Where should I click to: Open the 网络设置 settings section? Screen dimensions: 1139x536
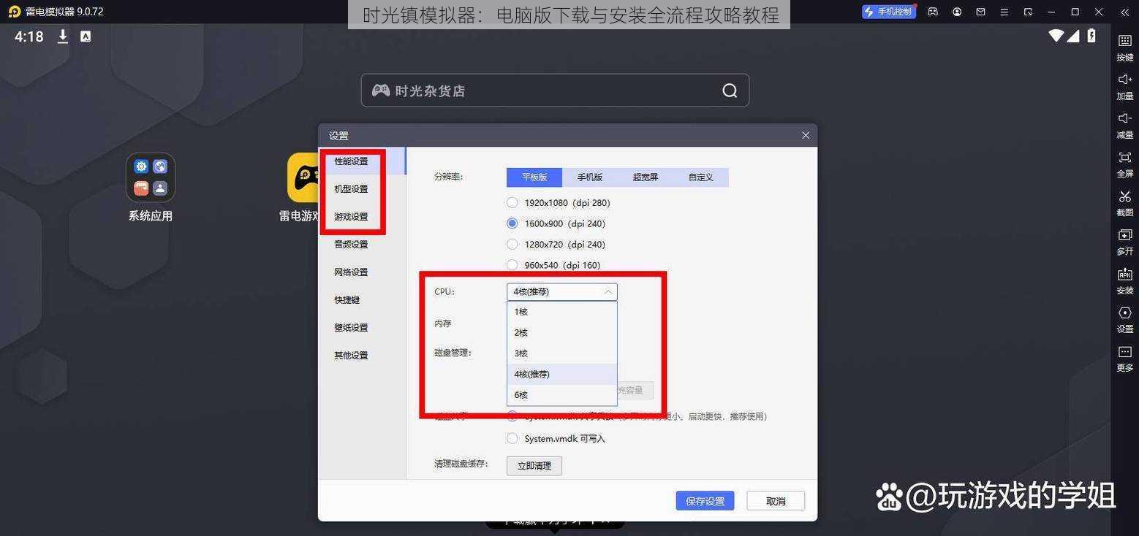coord(362,272)
